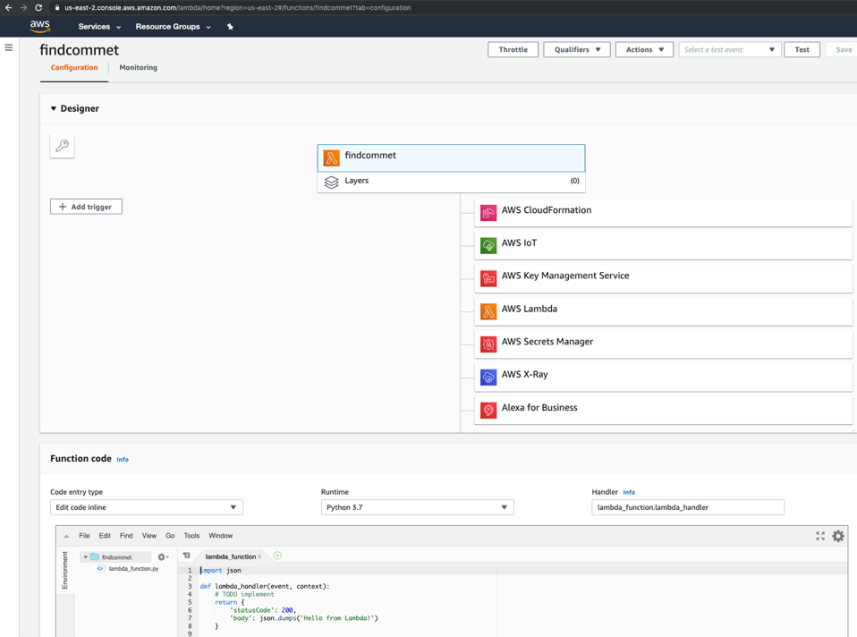Click the Add trigger button
The width and height of the screenshot is (857, 637).
86,207
